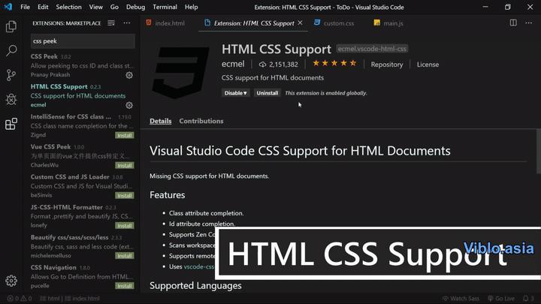The height and width of the screenshot is (304, 541).
Task: Split the editor to the right
Action: coord(513,23)
